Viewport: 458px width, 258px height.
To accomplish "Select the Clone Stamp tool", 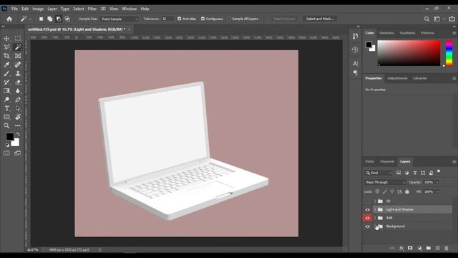I will pos(18,73).
